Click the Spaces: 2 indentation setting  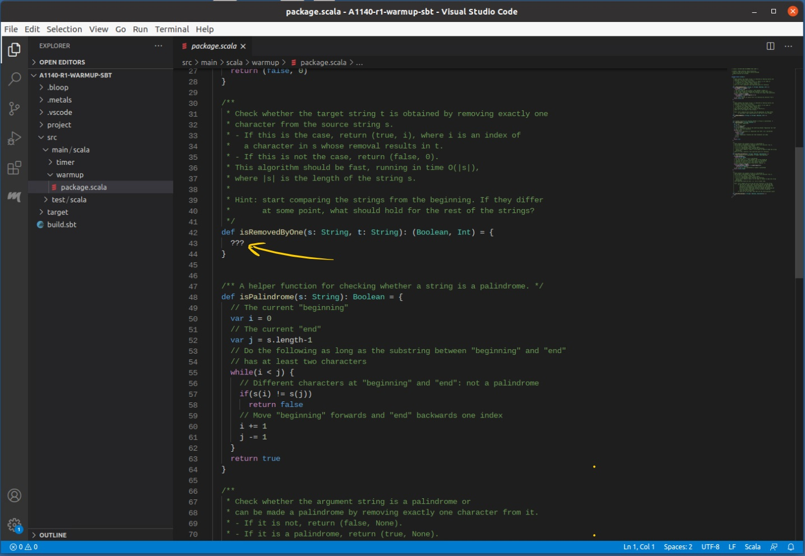point(678,547)
